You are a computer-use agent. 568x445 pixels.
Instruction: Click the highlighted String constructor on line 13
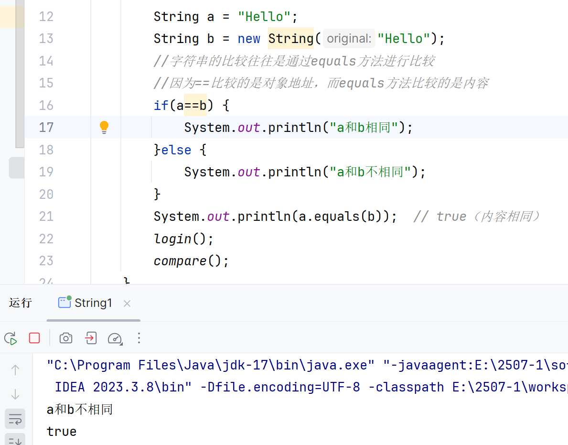291,38
